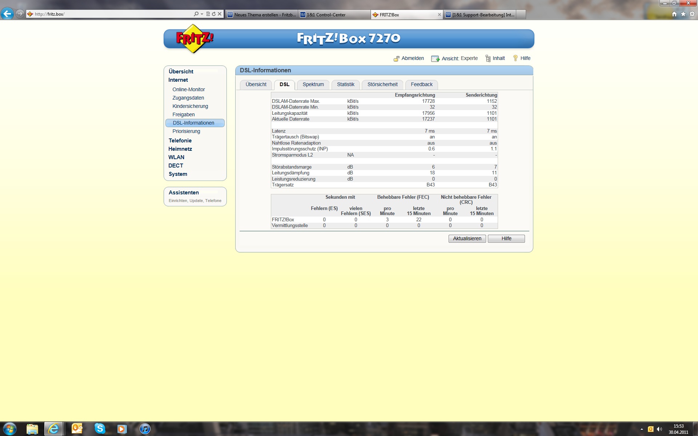Screen dimensions: 698x436
Task: Click the browser forward arrow
Action: (x=20, y=14)
